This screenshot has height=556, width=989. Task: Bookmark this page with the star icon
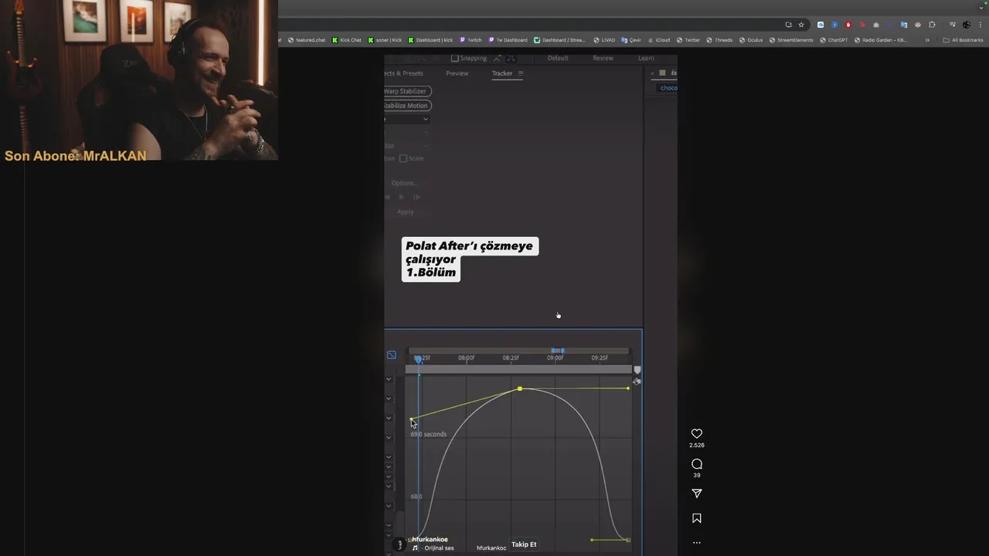(801, 25)
